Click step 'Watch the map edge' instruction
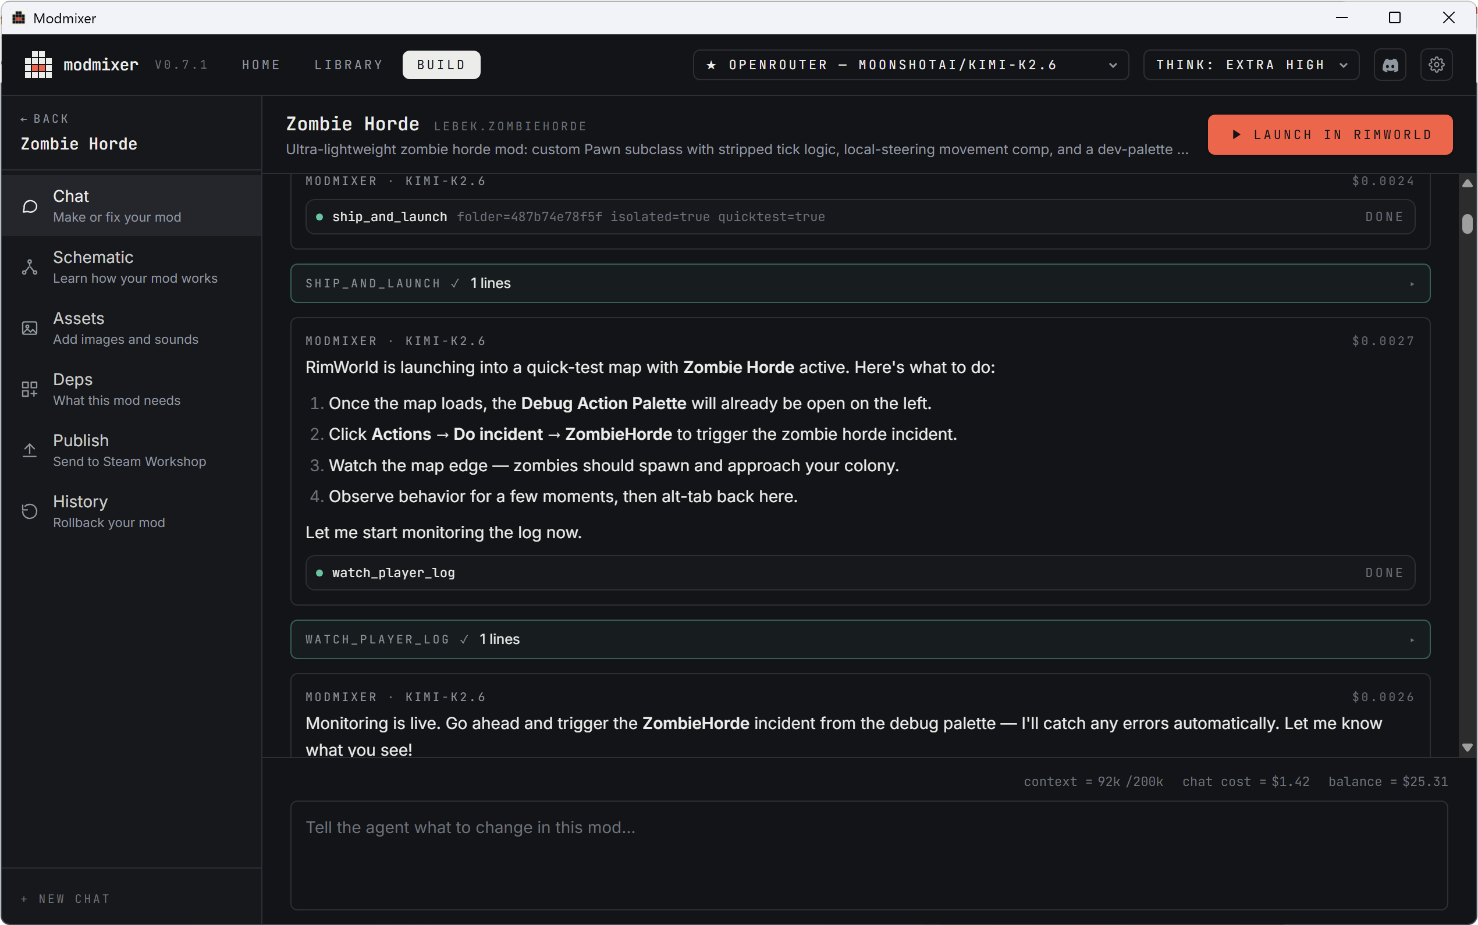 (613, 465)
